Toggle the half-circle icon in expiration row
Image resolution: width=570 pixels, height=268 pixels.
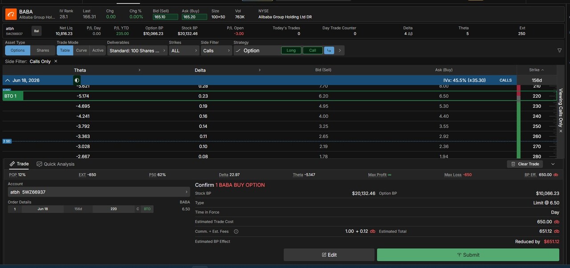(77, 81)
